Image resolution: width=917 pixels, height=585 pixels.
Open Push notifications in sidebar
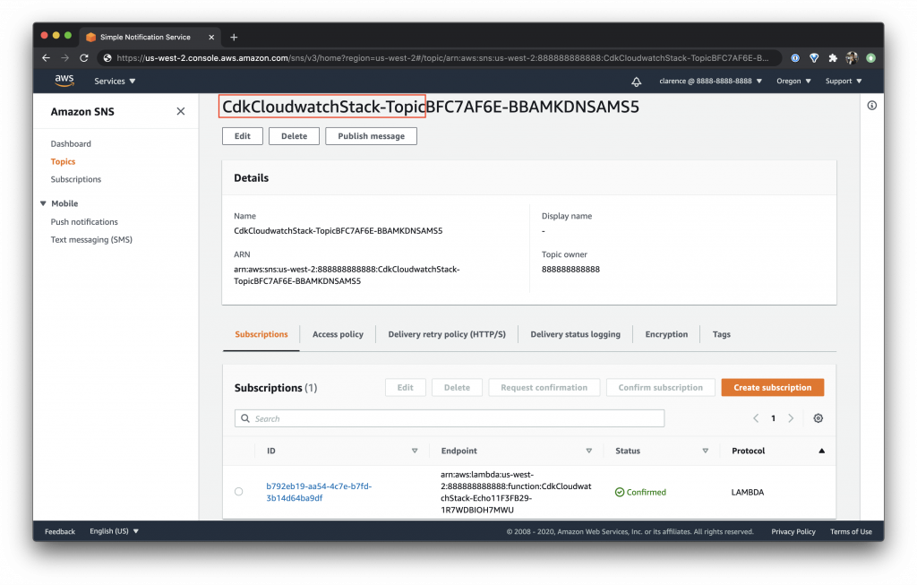[84, 221]
